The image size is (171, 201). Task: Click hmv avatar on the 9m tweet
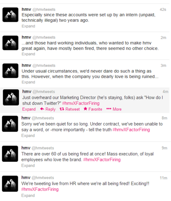pyautogui.click(x=10, y=154)
